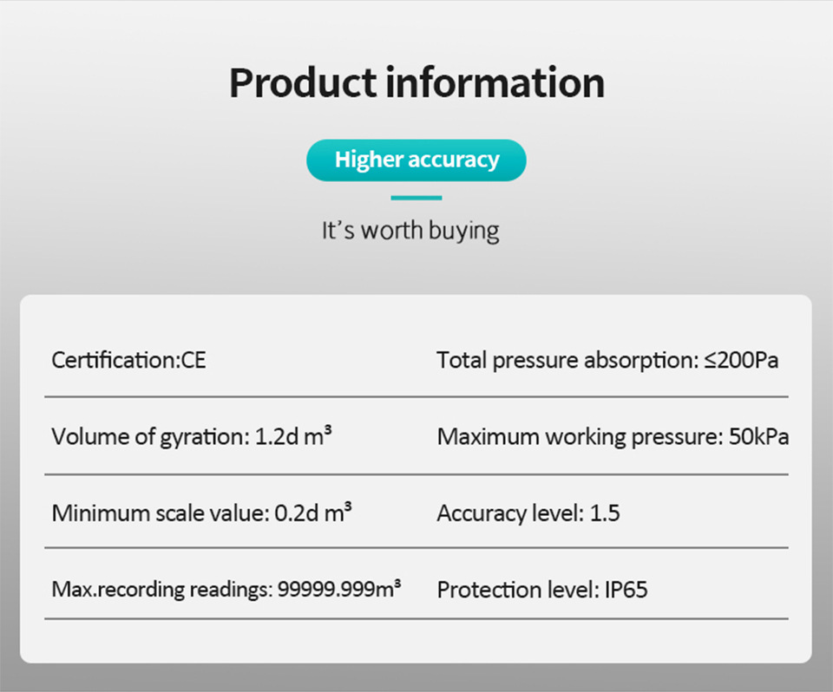Select the Protection level label
This screenshot has height=692, width=833.
tap(515, 591)
